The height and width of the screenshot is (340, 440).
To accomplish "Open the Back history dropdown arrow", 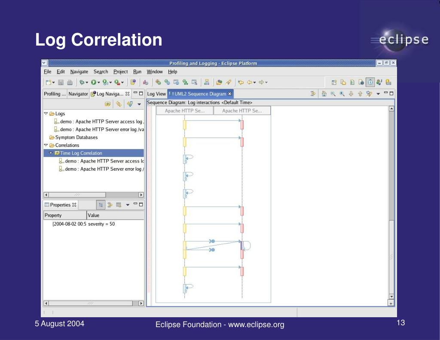I will [254, 83].
